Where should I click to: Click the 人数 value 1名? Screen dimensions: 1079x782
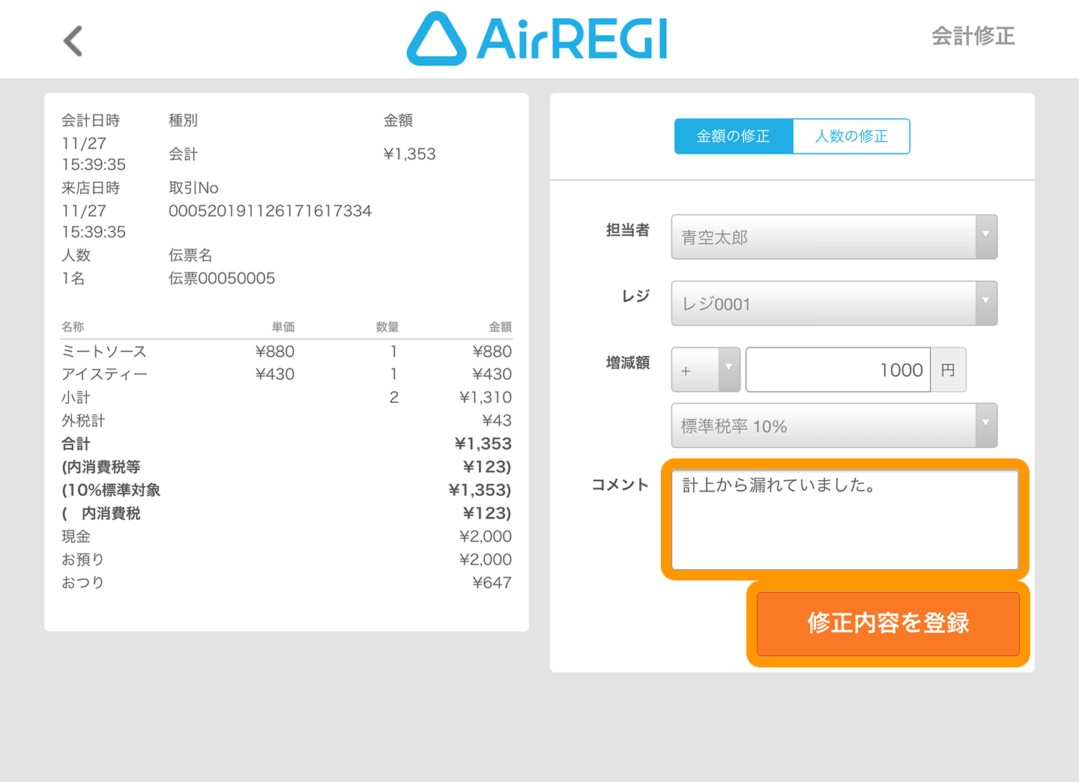[x=73, y=279]
